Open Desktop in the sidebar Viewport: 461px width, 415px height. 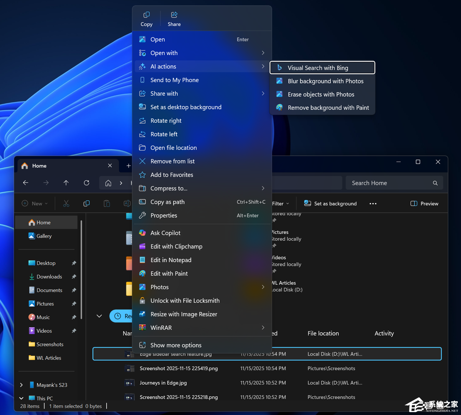click(46, 263)
